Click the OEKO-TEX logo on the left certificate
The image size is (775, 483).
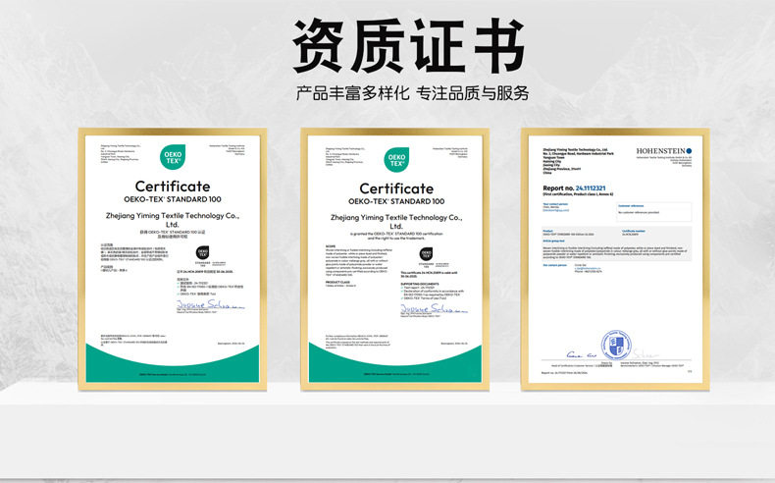173,157
